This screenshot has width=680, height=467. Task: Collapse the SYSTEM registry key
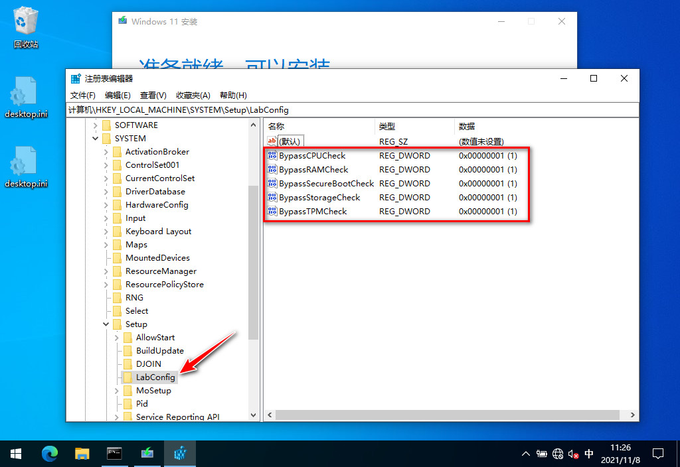95,139
